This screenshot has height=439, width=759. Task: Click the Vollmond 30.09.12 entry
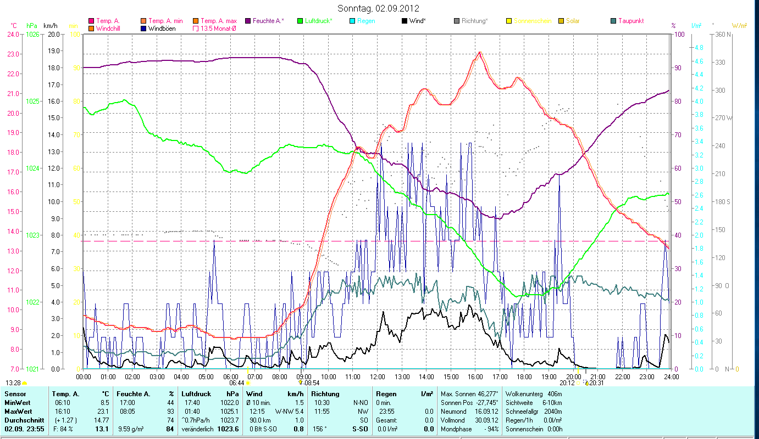point(469,420)
